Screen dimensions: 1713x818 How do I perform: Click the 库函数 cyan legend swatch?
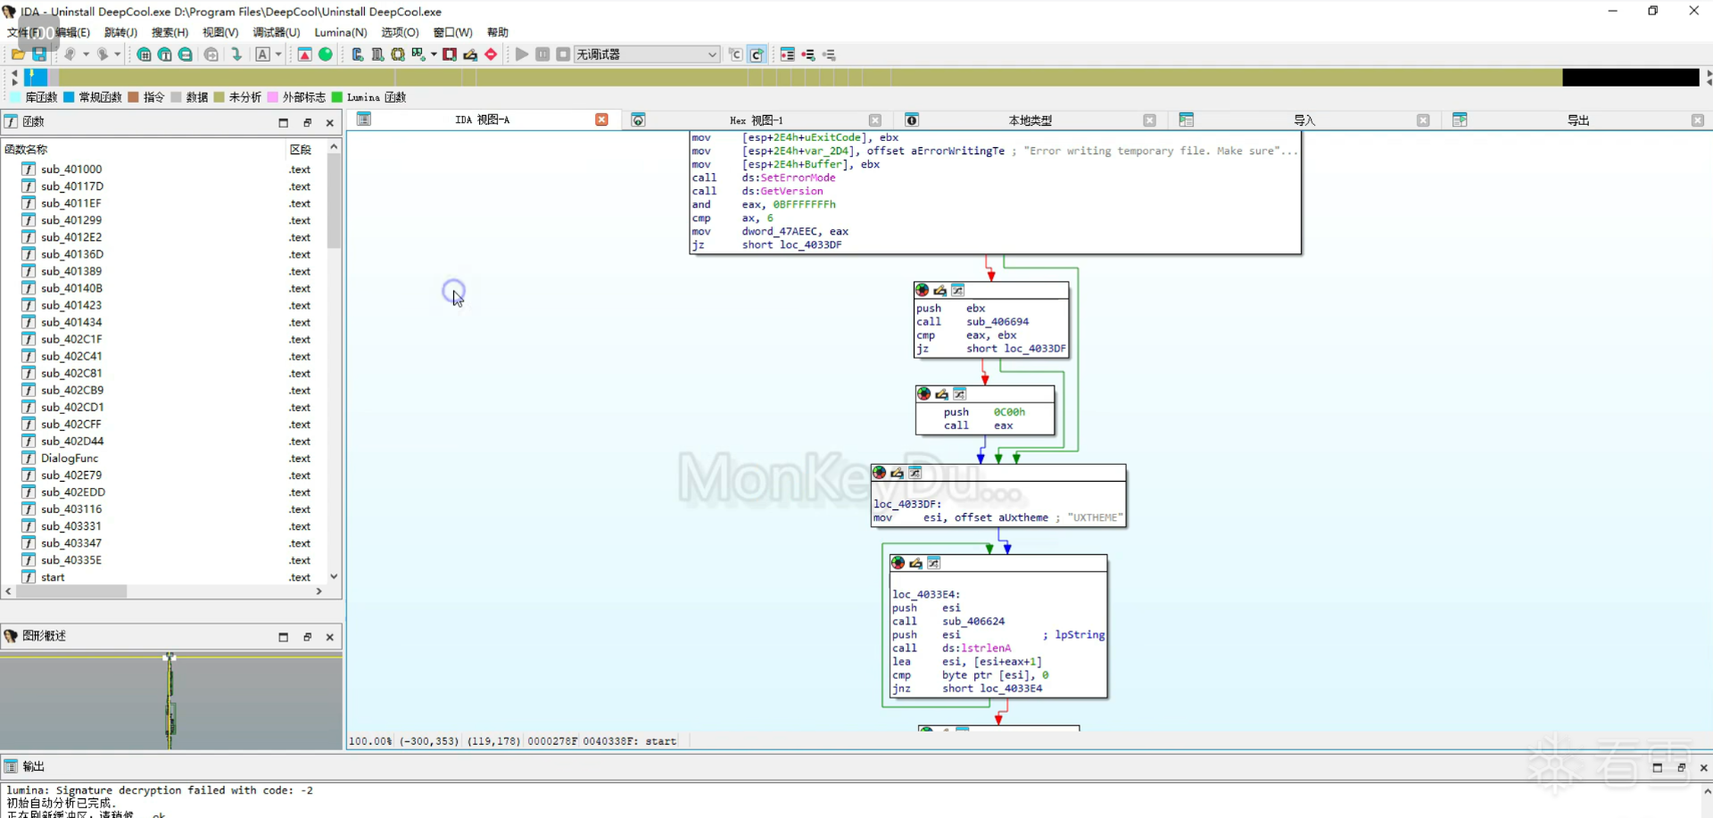(x=15, y=97)
